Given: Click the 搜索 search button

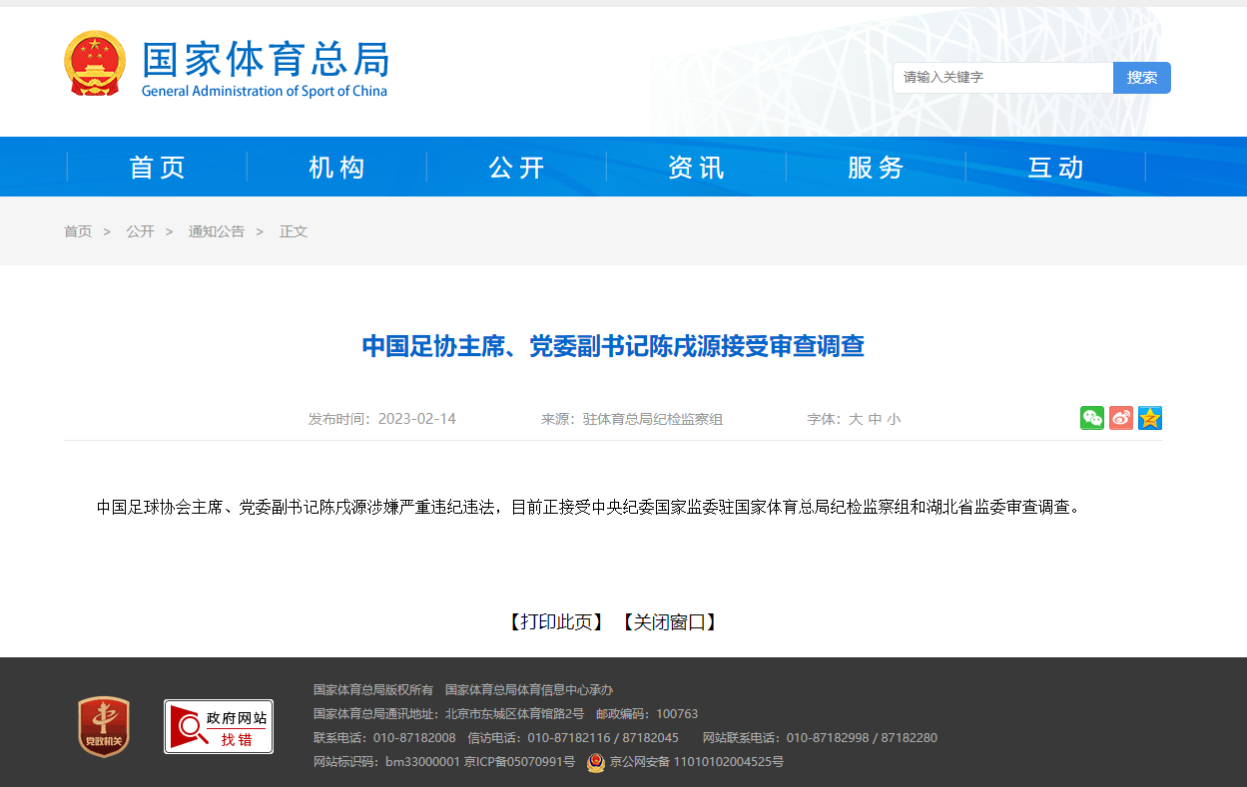Looking at the screenshot, I should coord(1142,78).
